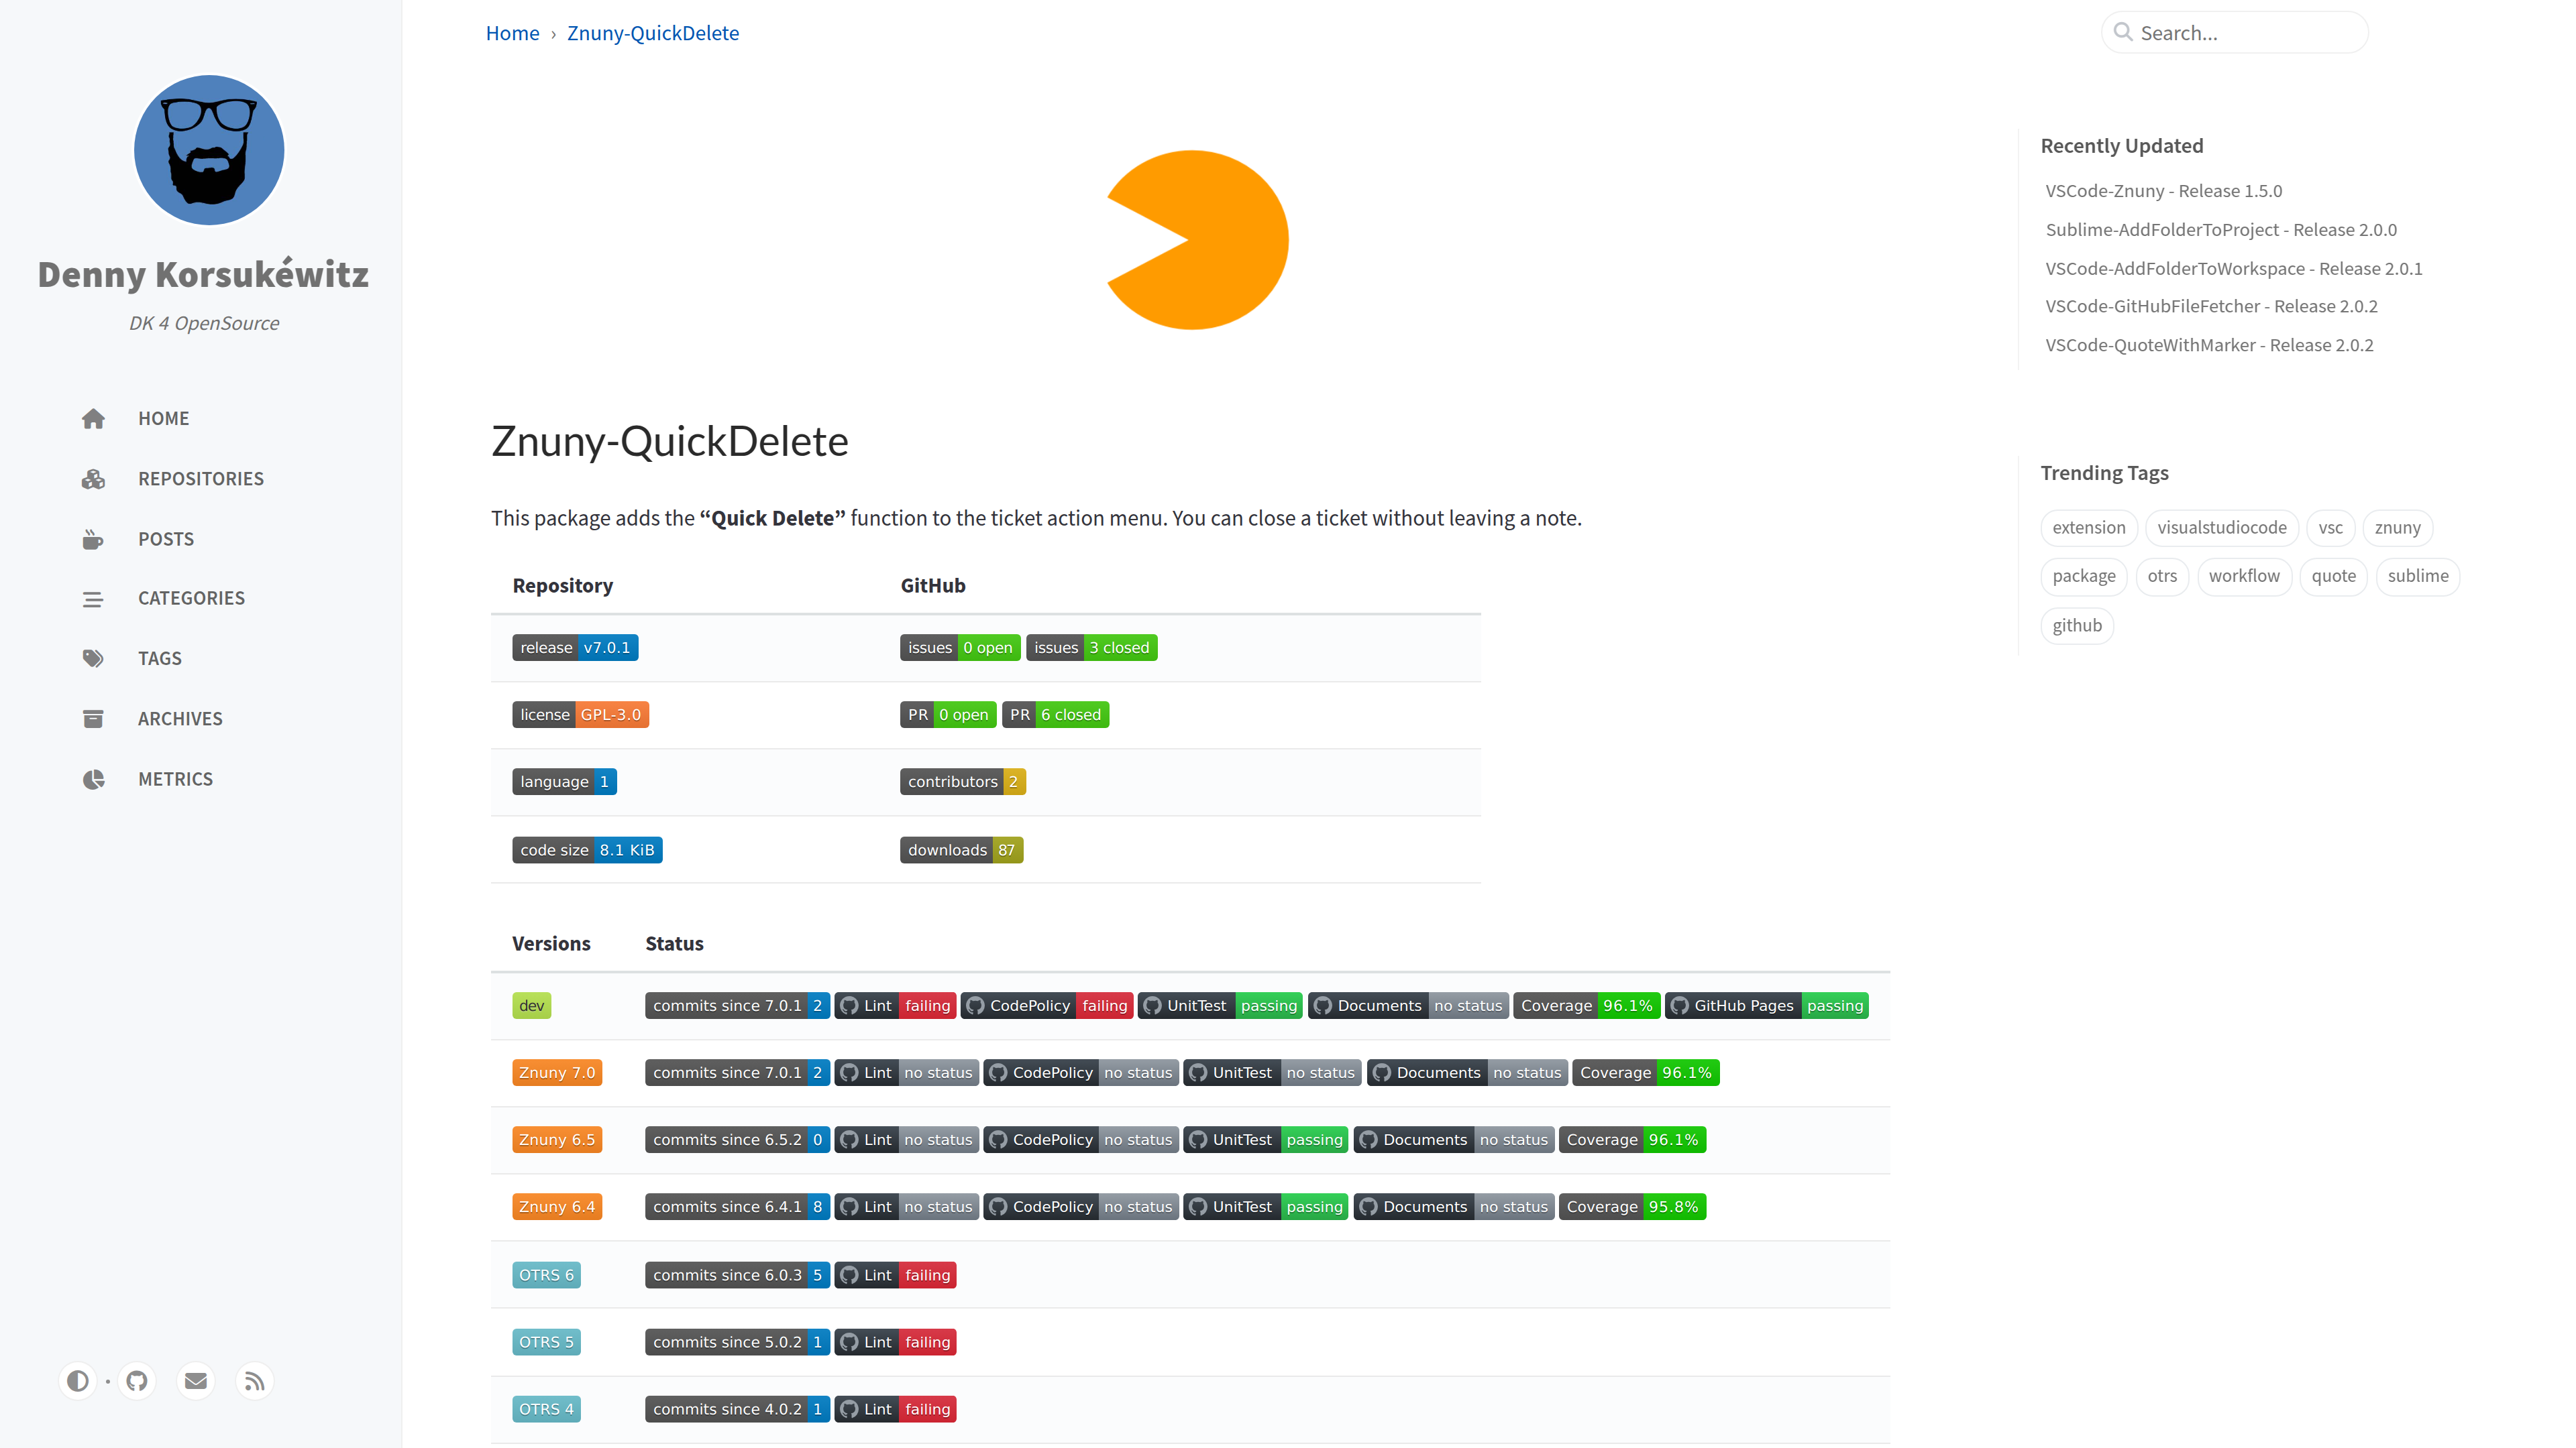This screenshot has width=2576, height=1448.
Task: Click the Posts coffee mug icon
Action: [x=93, y=538]
